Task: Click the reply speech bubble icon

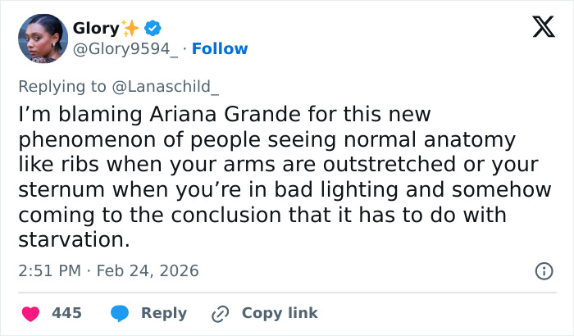Action: click(x=119, y=313)
